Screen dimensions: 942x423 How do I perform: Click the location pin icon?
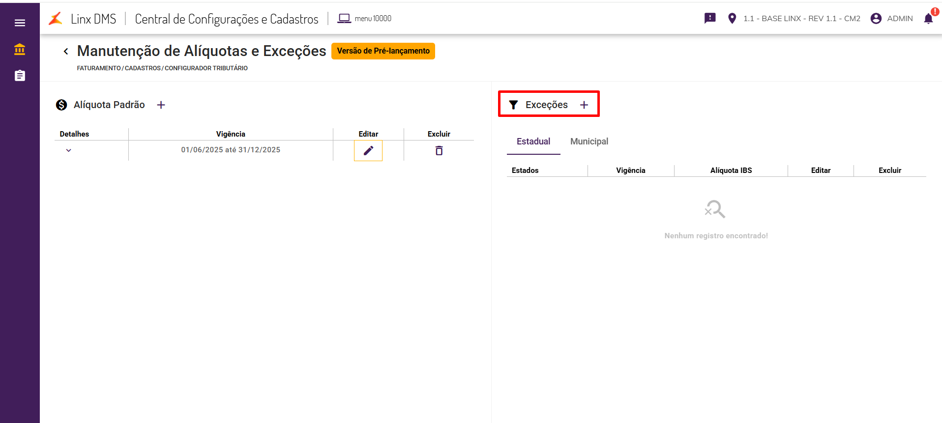[x=732, y=19]
